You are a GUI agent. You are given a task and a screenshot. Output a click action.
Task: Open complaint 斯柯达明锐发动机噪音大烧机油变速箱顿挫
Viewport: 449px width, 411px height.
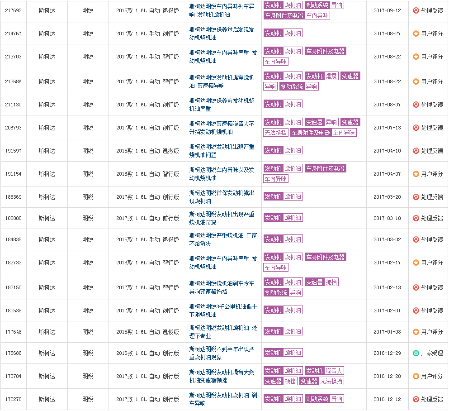[222, 376]
